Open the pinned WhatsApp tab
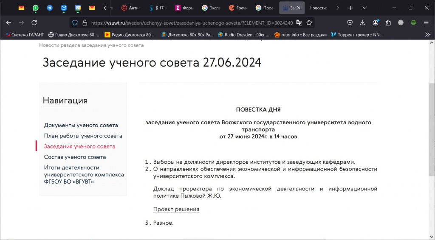This screenshot has height=240, width=435. coord(36,8)
